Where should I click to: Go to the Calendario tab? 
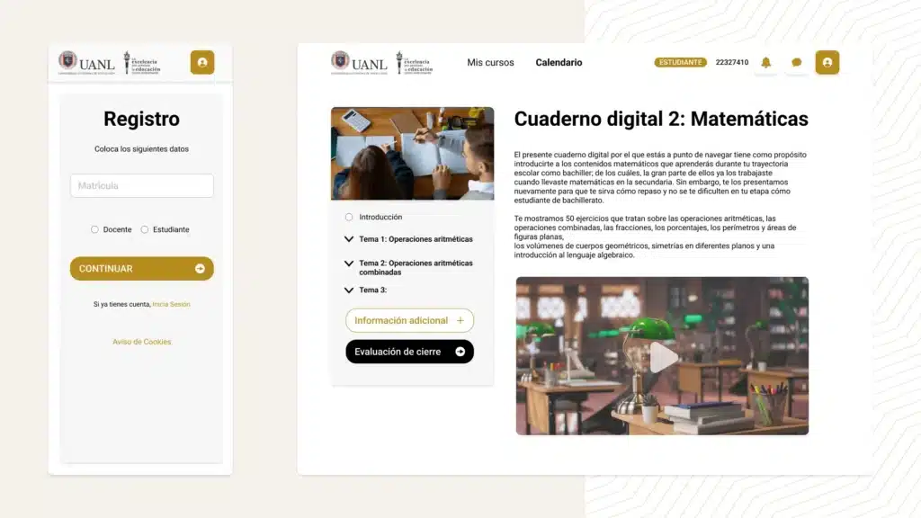point(559,63)
